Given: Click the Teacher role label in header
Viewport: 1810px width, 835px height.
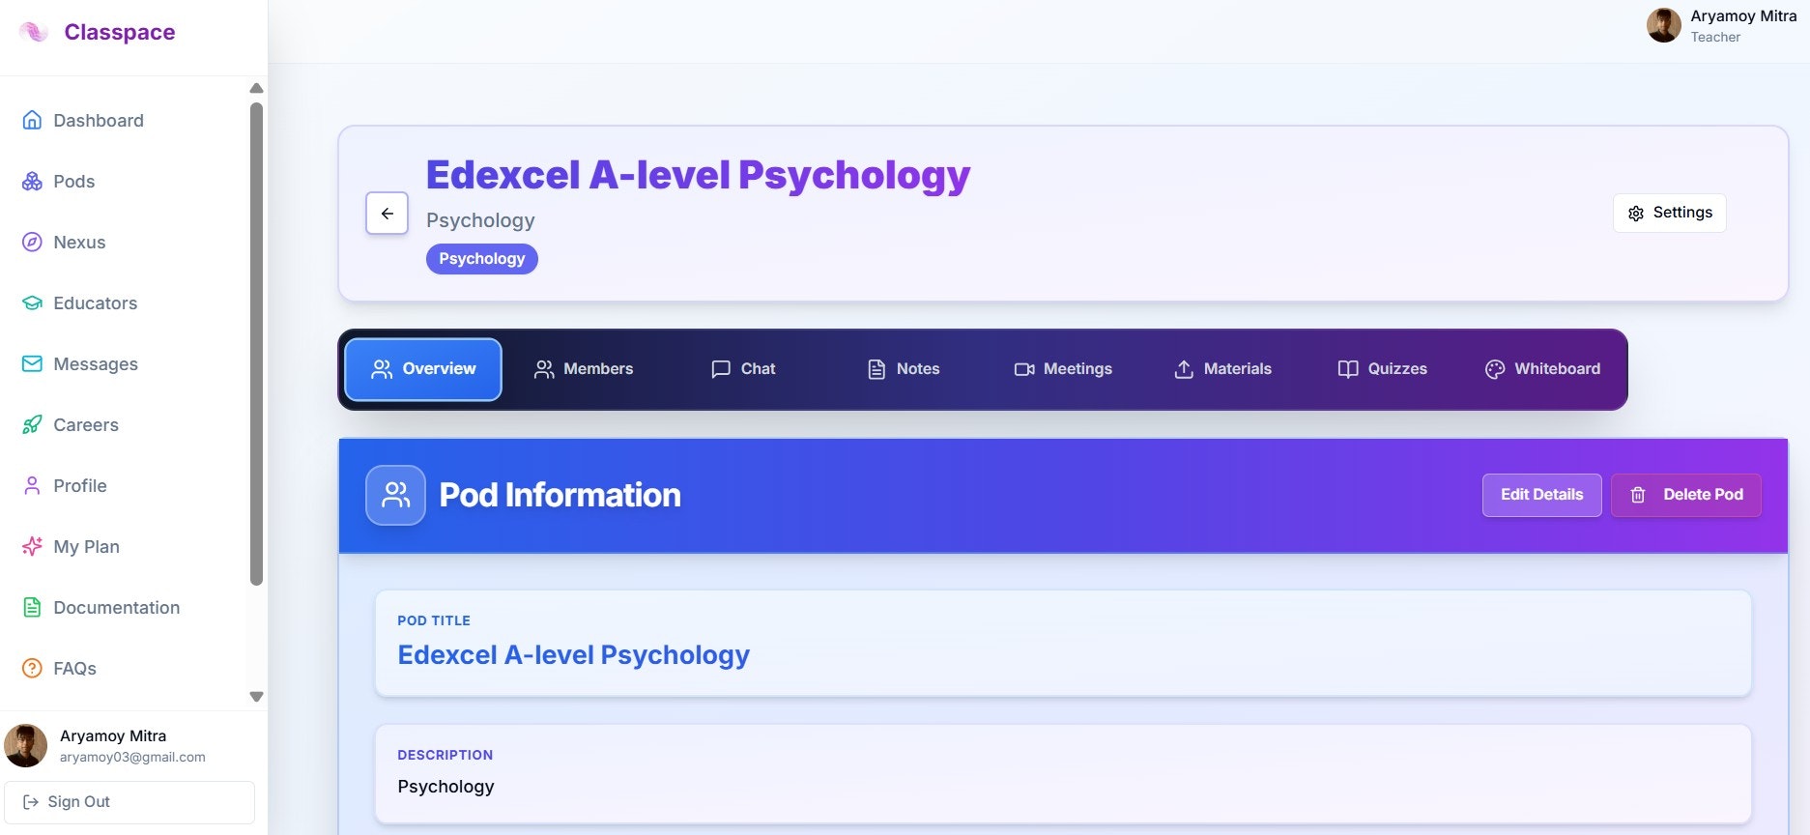Looking at the screenshot, I should click(x=1715, y=37).
